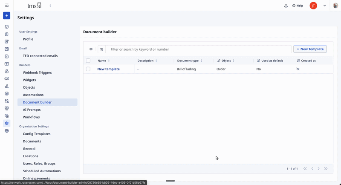Select all rows header checkbox
Viewport: 341px width, 185px height.
[88, 61]
